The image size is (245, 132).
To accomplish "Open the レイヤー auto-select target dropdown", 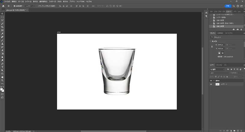I will coord(29,6).
